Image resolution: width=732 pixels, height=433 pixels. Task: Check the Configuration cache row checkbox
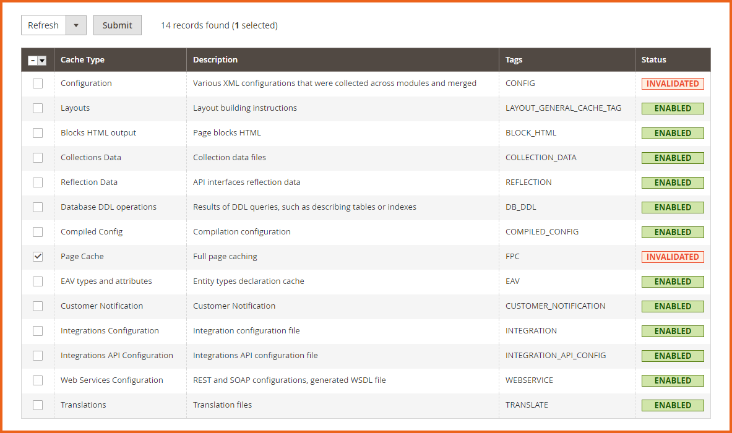[x=38, y=83]
